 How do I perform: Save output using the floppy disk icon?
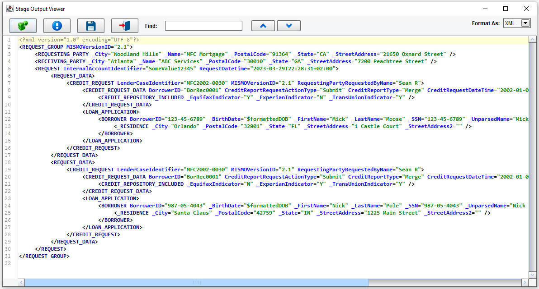coord(91,26)
